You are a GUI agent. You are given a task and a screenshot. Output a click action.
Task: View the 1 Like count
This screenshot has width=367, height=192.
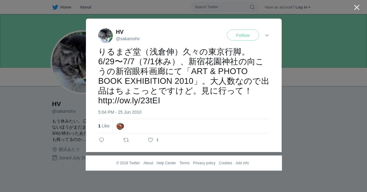(x=104, y=126)
